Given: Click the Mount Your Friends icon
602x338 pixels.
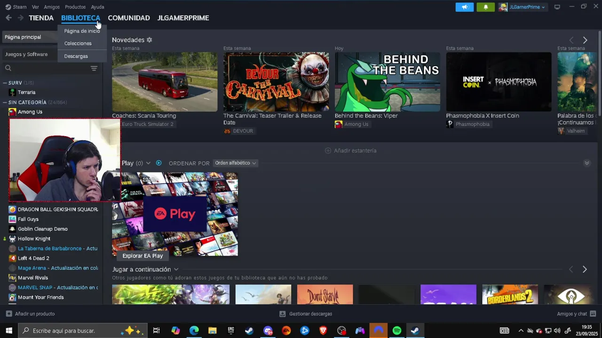Looking at the screenshot, I should (12, 297).
